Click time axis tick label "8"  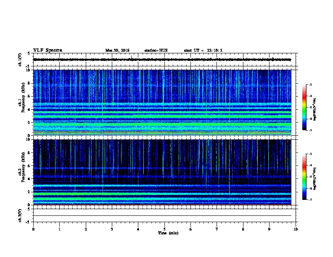pyautogui.click(x=243, y=229)
